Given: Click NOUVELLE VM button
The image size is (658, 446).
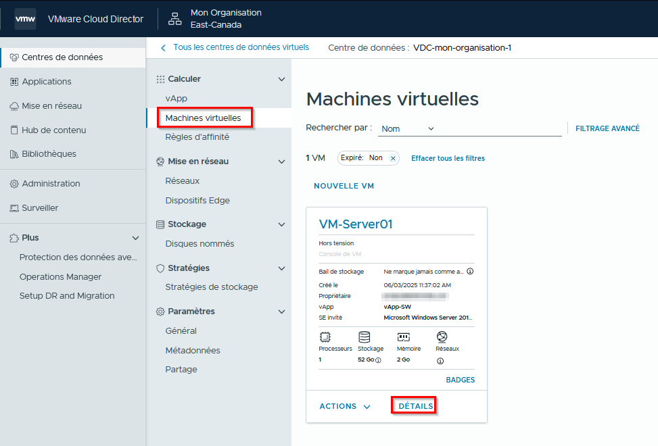Looking at the screenshot, I should (344, 186).
